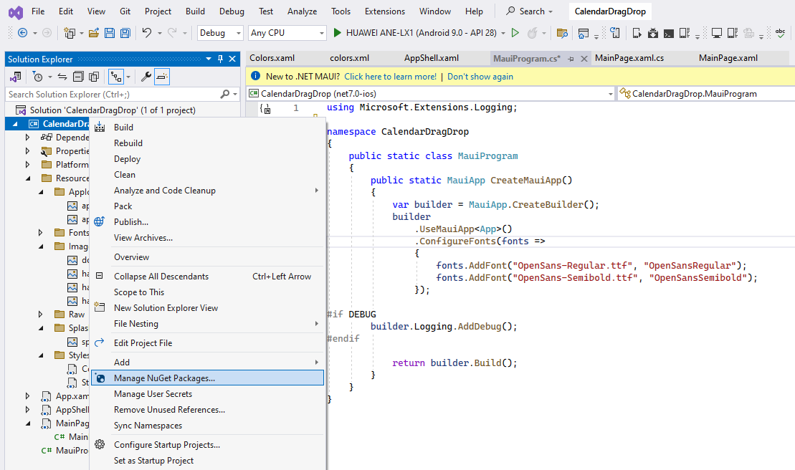Viewport: 795px width, 470px height.
Task: Click the Search button in title bar
Action: [530, 11]
